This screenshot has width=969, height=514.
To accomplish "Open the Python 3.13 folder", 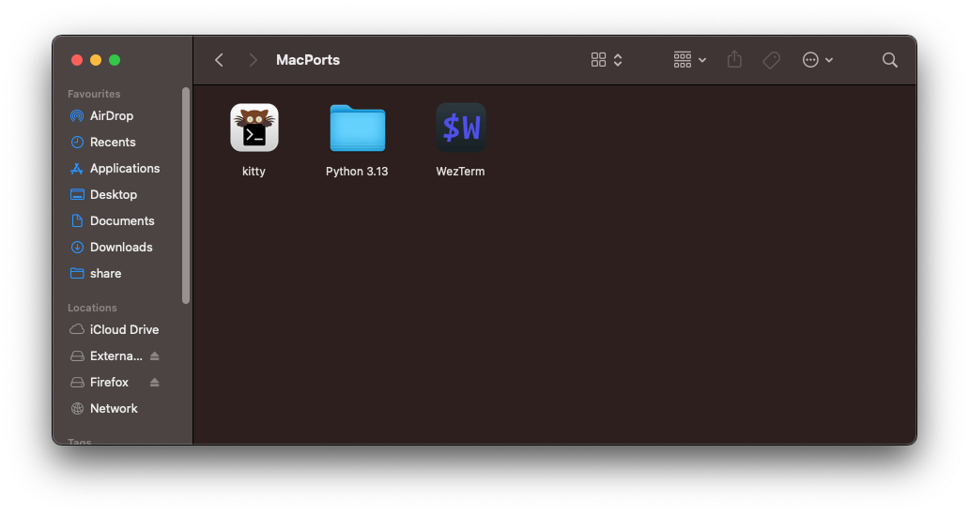I will coord(357,128).
